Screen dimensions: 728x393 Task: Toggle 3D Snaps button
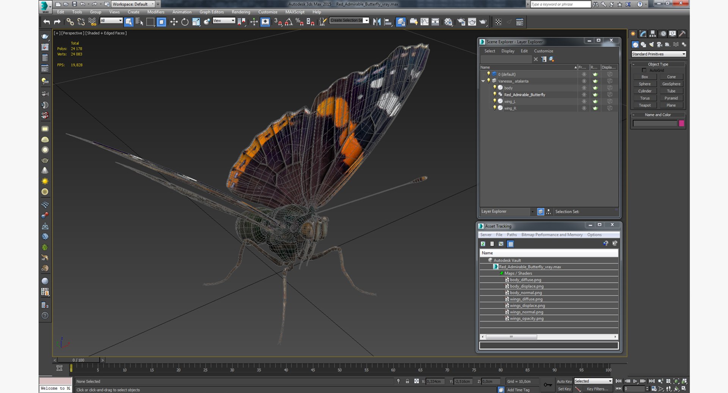coord(278,22)
